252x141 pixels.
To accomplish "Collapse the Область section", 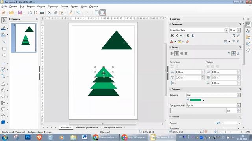I will click(170, 89).
